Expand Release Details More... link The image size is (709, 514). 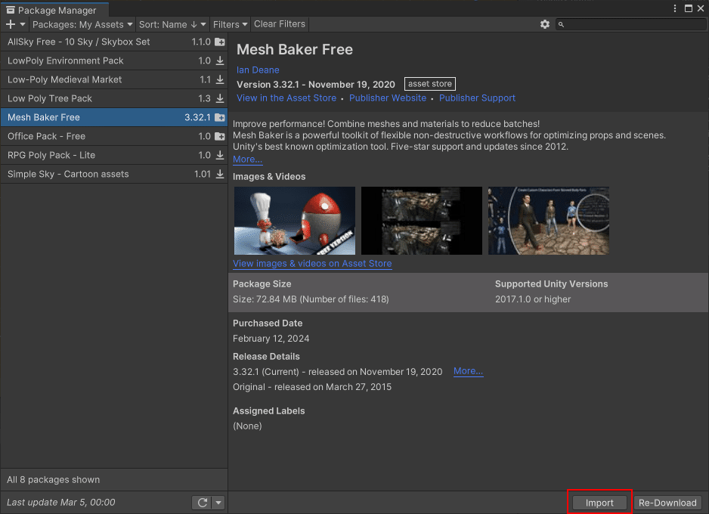click(468, 371)
